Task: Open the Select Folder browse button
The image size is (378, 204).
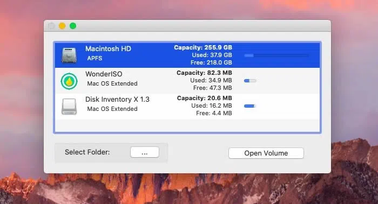Action: click(x=145, y=152)
